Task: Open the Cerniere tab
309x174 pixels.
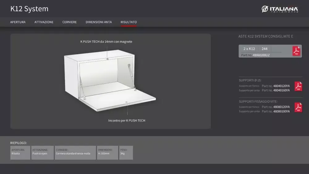Action: tap(69, 22)
